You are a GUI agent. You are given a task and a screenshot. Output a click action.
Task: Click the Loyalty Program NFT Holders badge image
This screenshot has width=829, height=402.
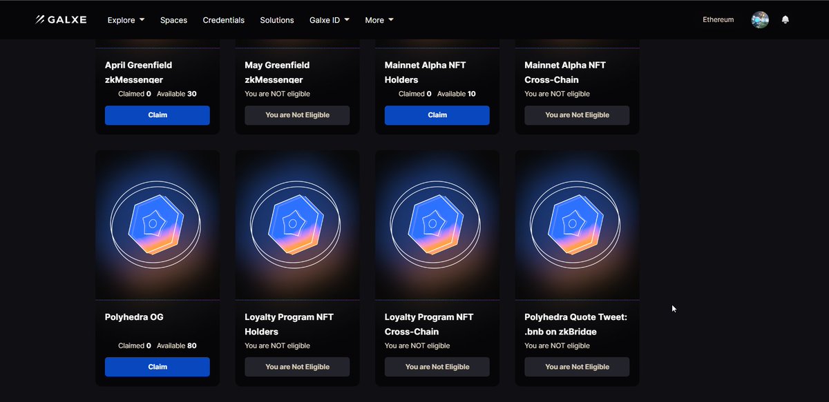pyautogui.click(x=297, y=224)
